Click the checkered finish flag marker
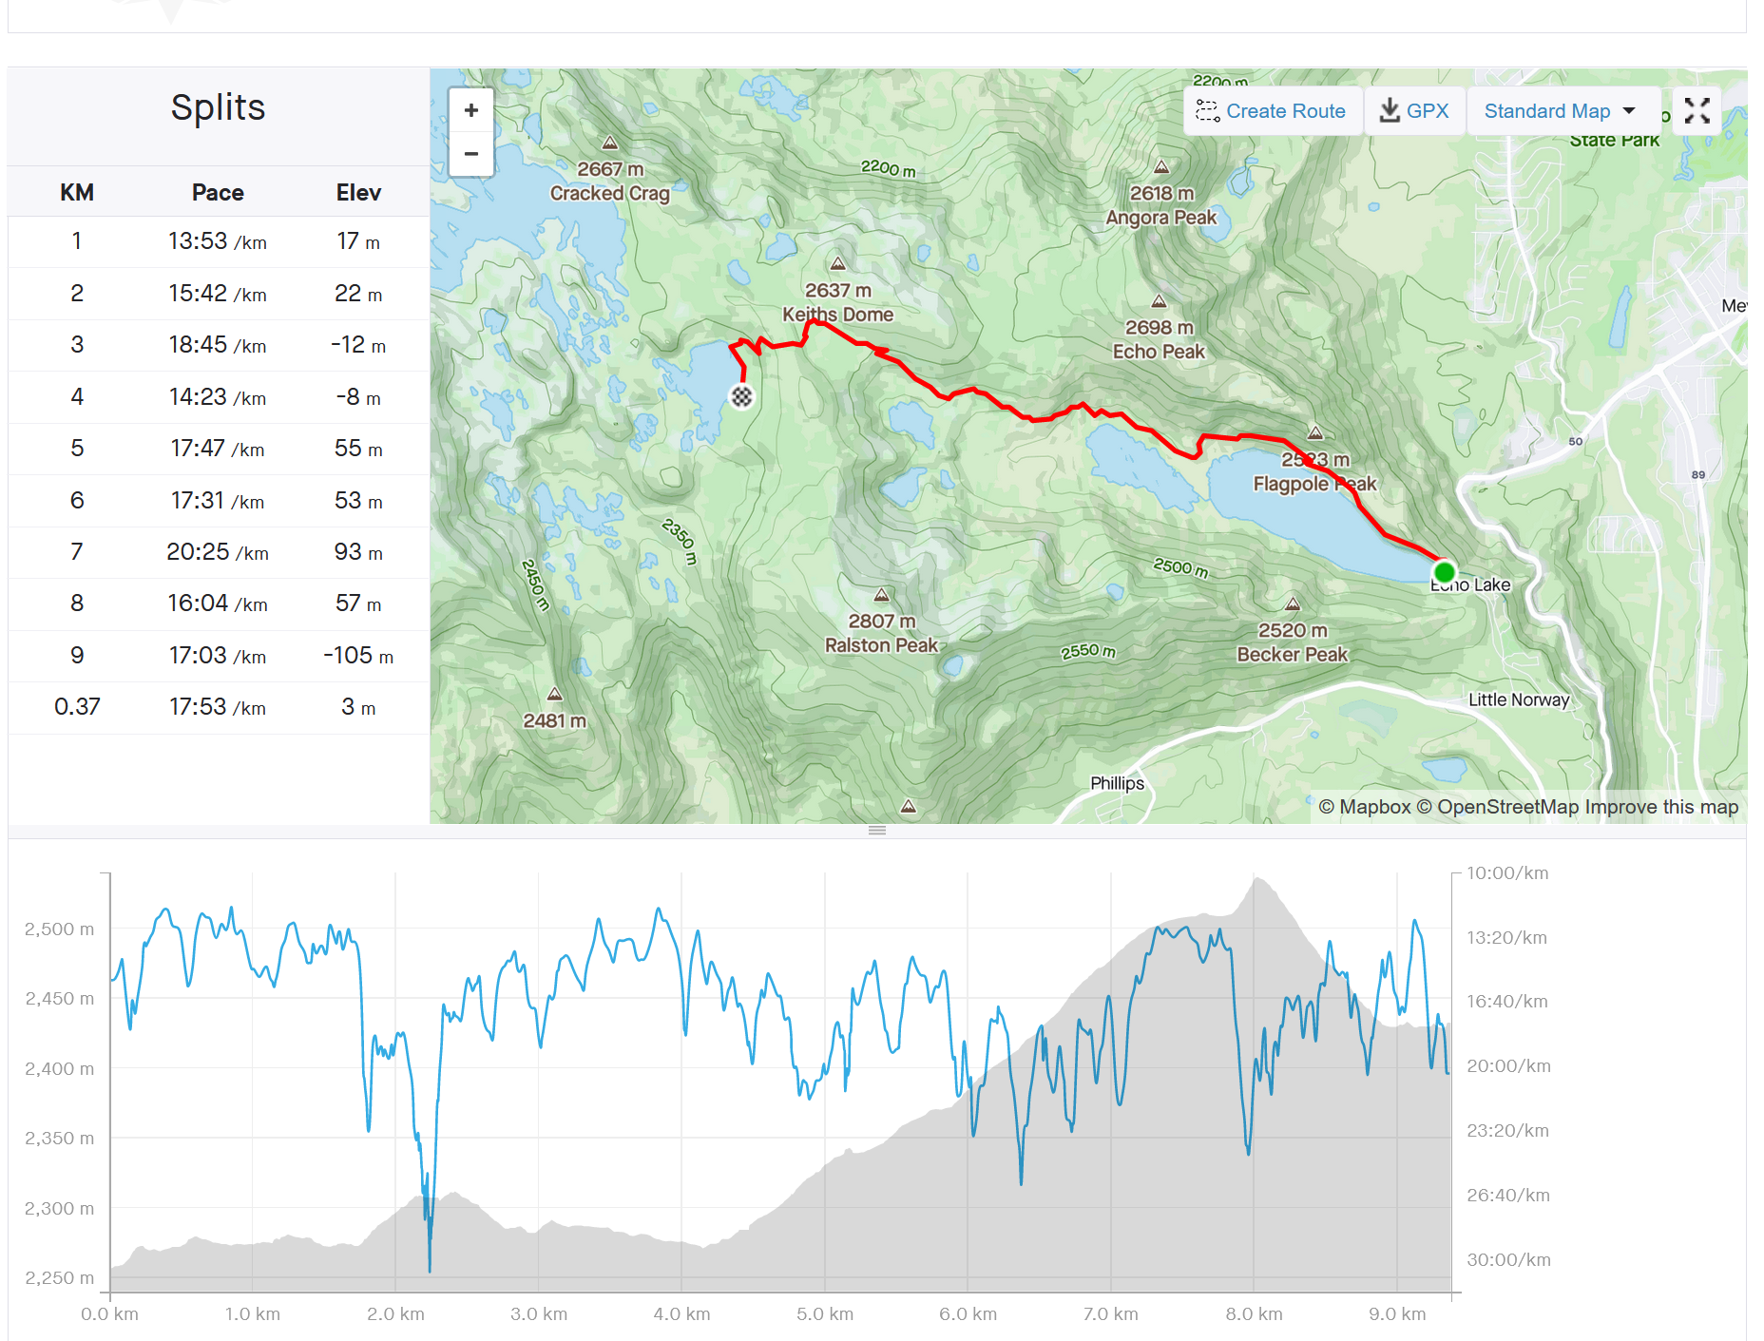 (x=741, y=396)
